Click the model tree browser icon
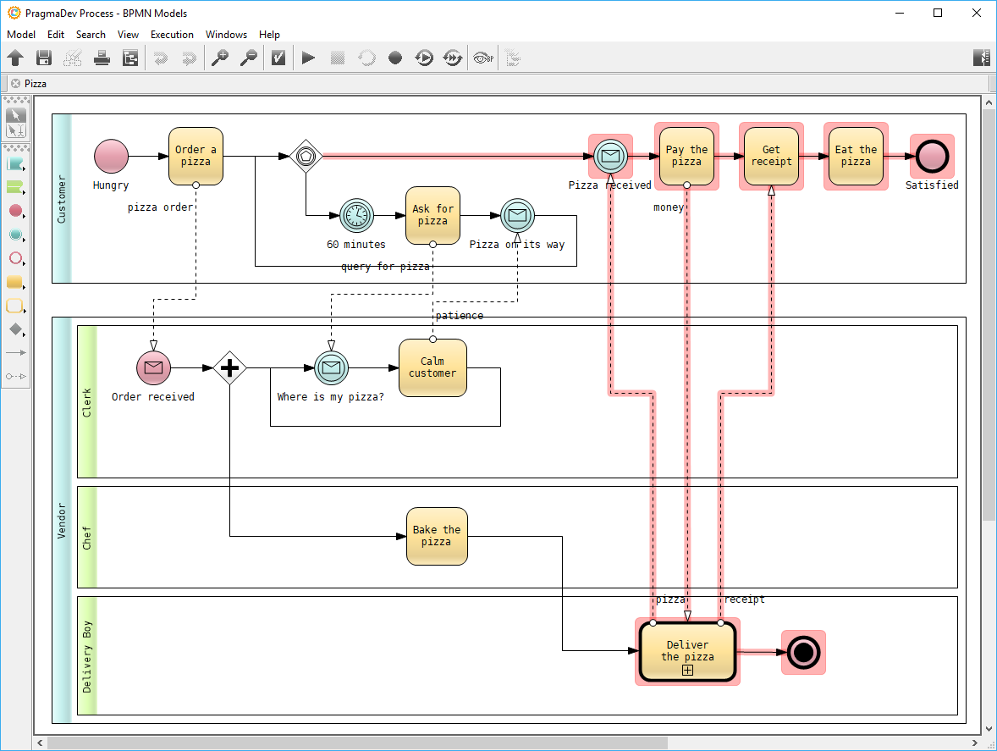 (130, 58)
